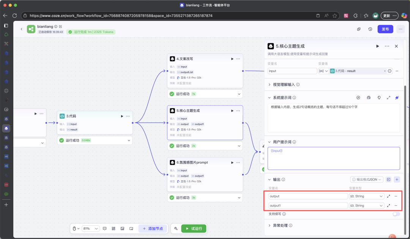Click the browser address bar URL
410x239 pixels.
(121, 16)
